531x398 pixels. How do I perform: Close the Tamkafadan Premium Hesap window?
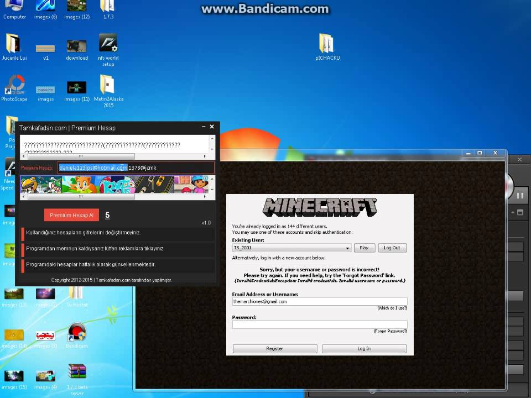[212, 127]
